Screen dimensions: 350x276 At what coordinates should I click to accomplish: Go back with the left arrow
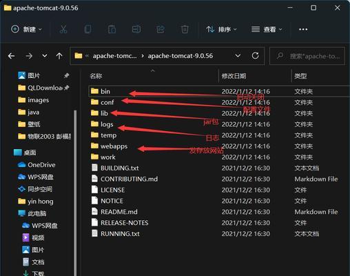[x=11, y=56]
